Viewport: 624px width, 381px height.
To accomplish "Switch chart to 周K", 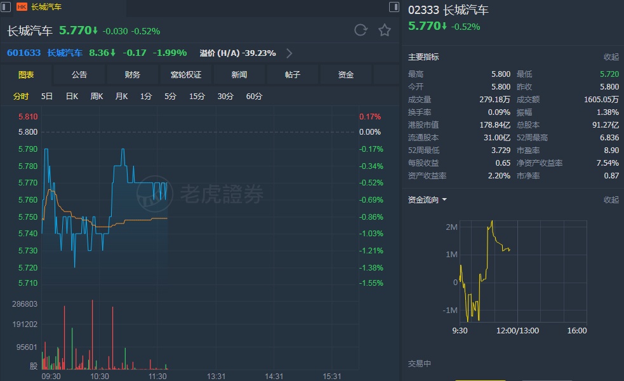I will (x=96, y=97).
